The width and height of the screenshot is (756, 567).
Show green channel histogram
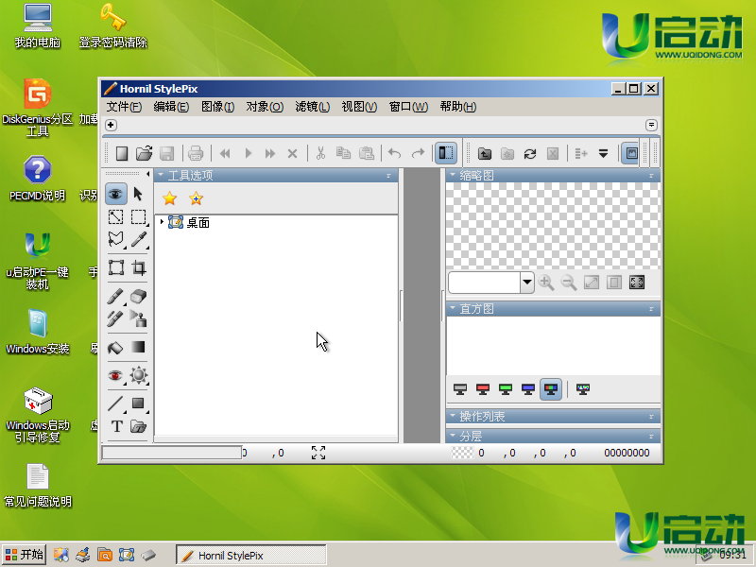tap(506, 389)
